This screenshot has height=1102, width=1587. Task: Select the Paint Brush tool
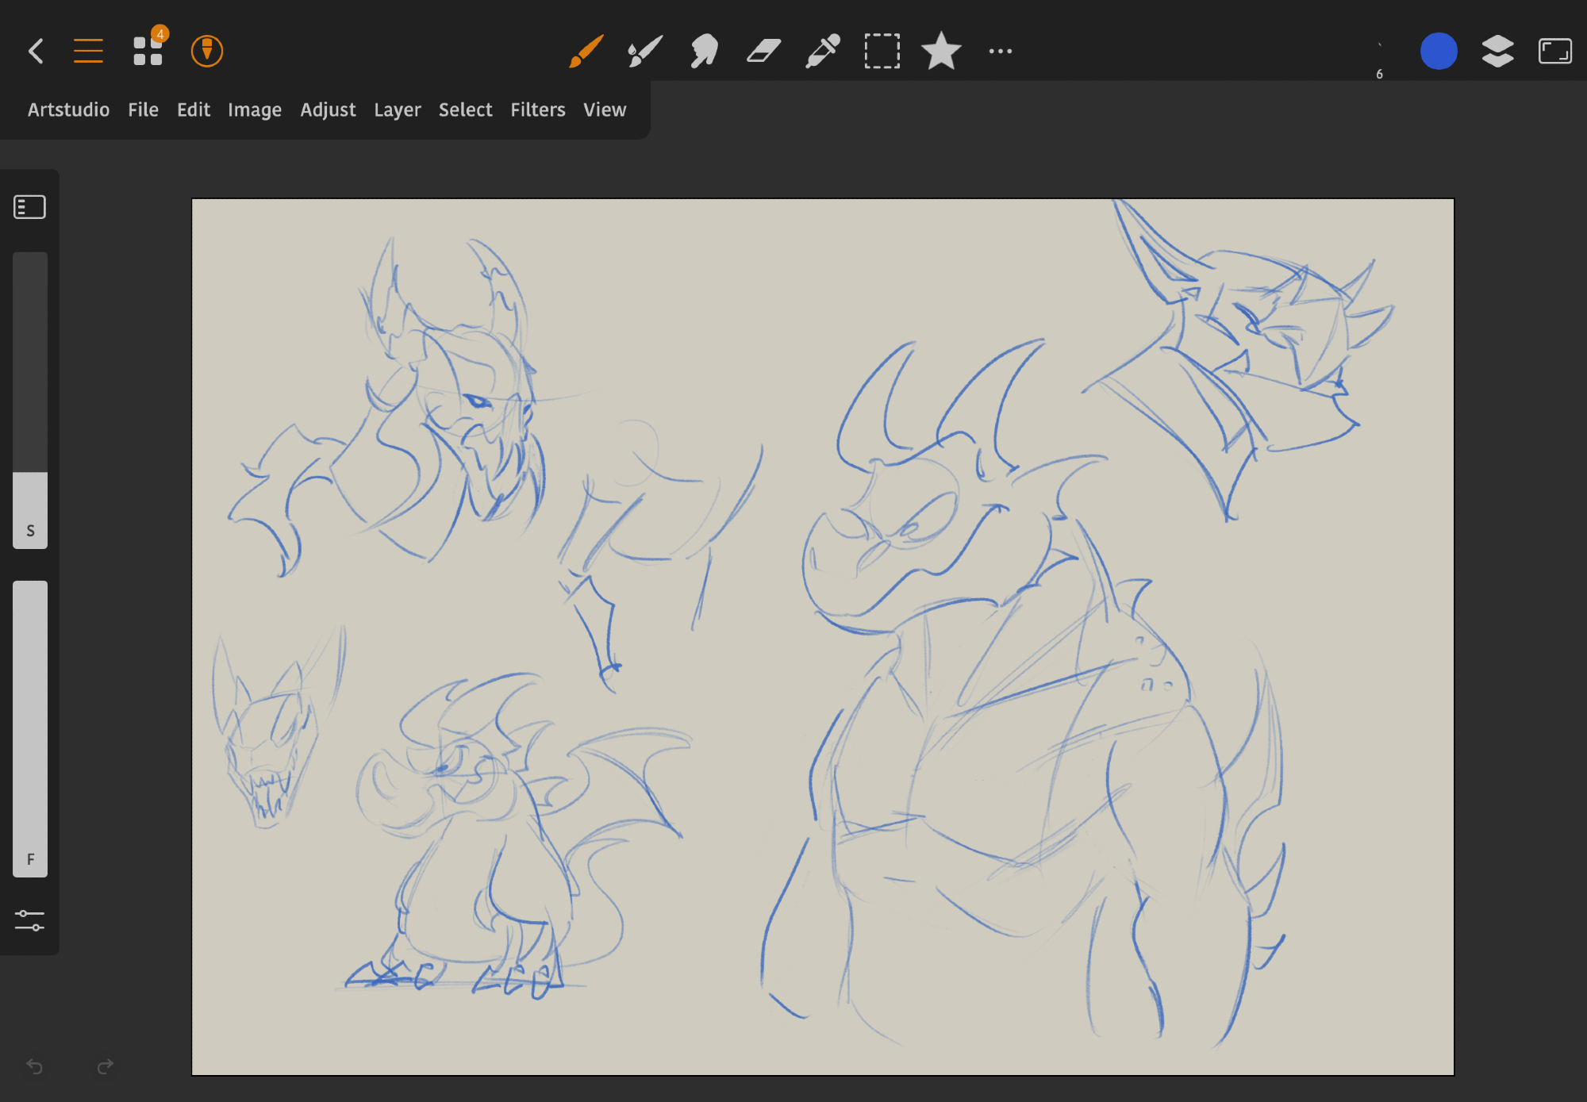586,52
